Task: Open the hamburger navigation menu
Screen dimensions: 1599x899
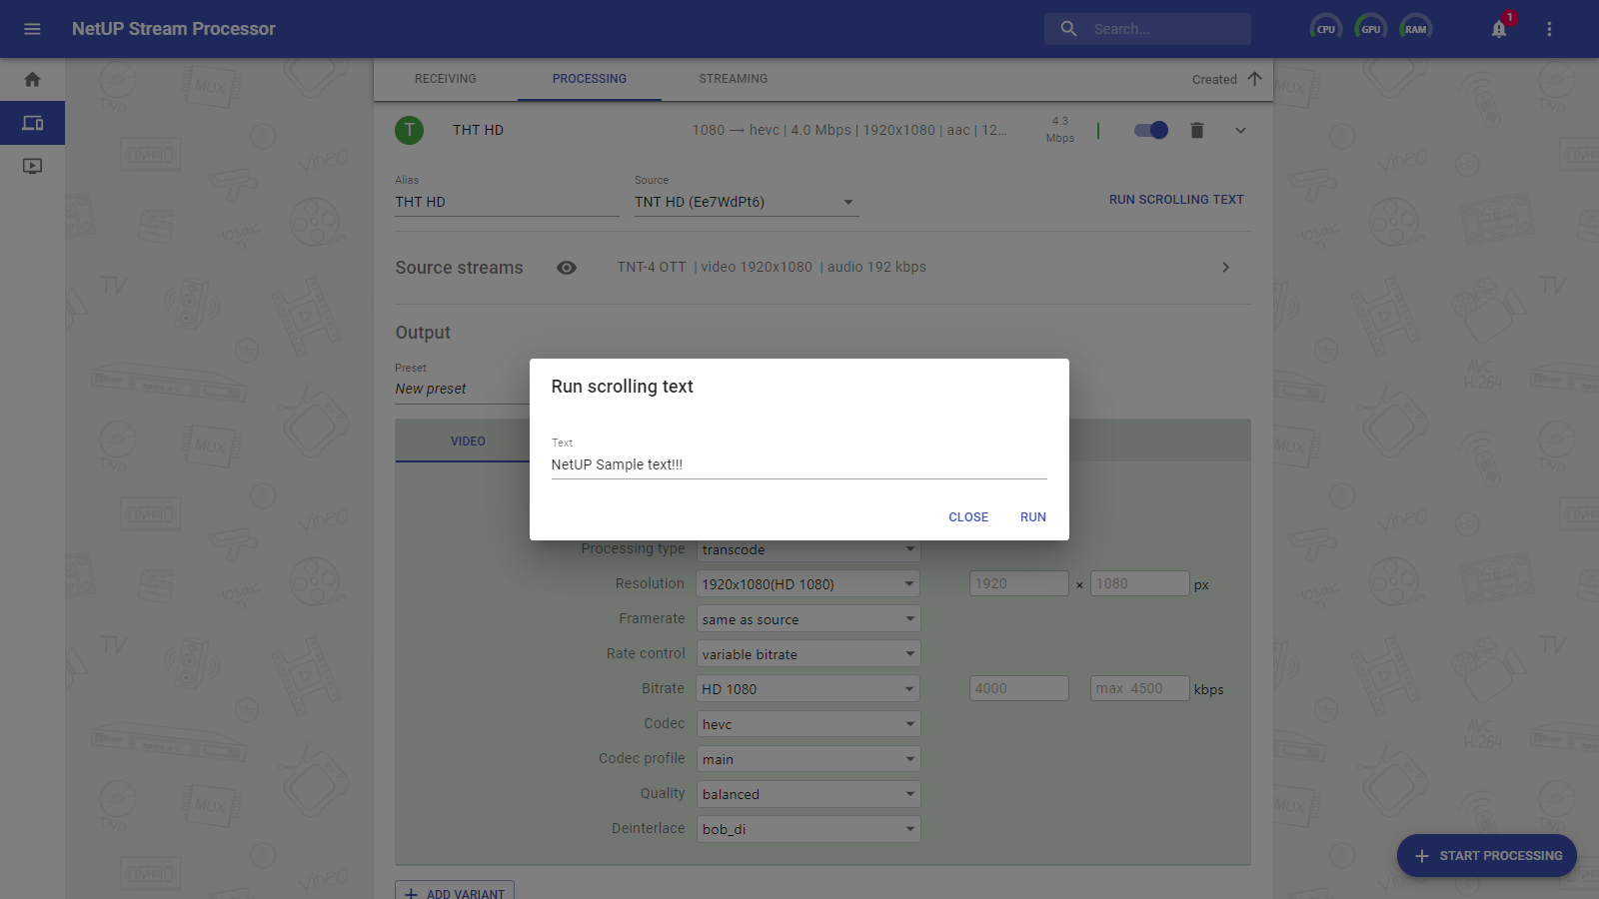Action: (x=32, y=29)
